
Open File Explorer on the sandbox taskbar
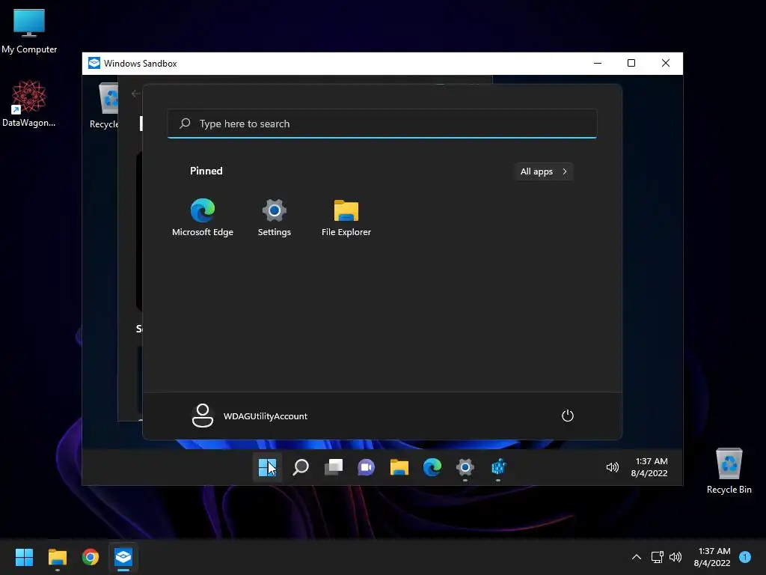click(399, 467)
